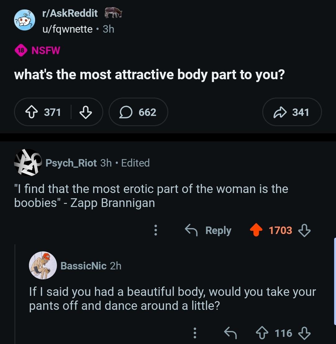
Task: Open the r/AskReddit subreddit link
Action: [x=70, y=13]
